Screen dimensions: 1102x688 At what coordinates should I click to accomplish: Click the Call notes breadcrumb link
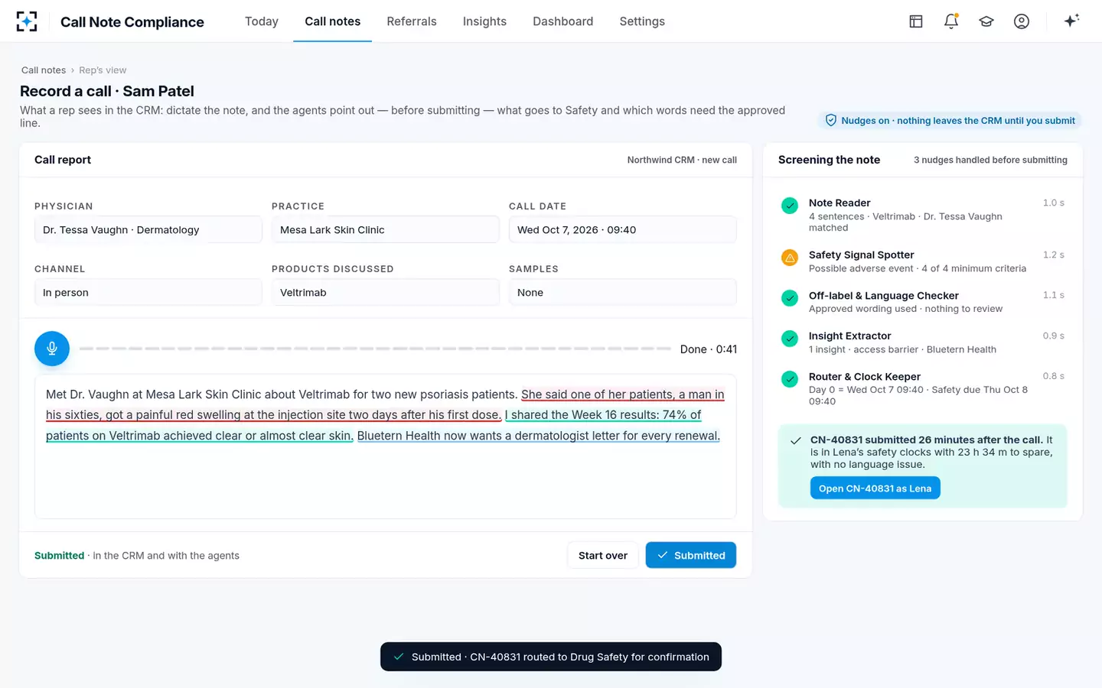click(44, 70)
